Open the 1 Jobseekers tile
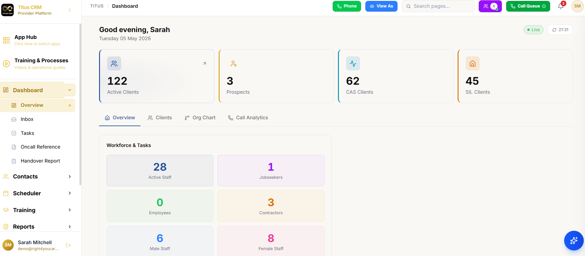Viewport: 585px width, 256px height. point(271,171)
